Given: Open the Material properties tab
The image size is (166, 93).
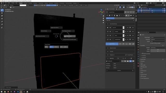Looking at the screenshot, I should click(138, 63).
